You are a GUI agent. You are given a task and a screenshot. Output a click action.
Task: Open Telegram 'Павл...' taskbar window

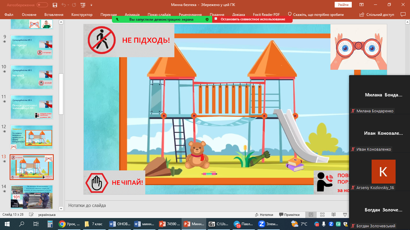pyautogui.click(x=243, y=224)
